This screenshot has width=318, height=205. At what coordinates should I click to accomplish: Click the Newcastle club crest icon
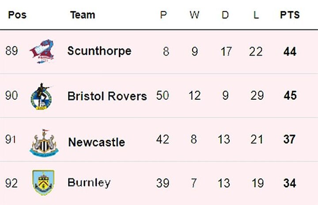coord(44,142)
